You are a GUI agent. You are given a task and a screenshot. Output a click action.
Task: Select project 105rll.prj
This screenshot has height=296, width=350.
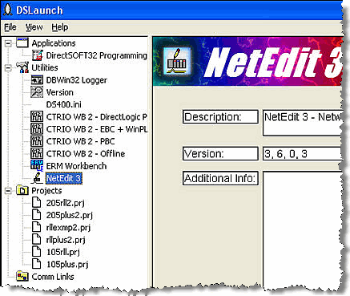[63, 253]
